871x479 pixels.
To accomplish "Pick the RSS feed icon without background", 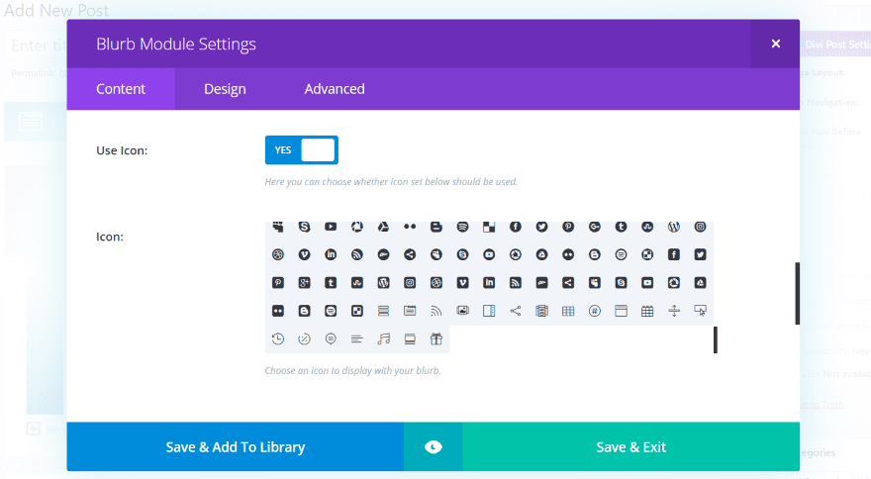I will coord(436,311).
